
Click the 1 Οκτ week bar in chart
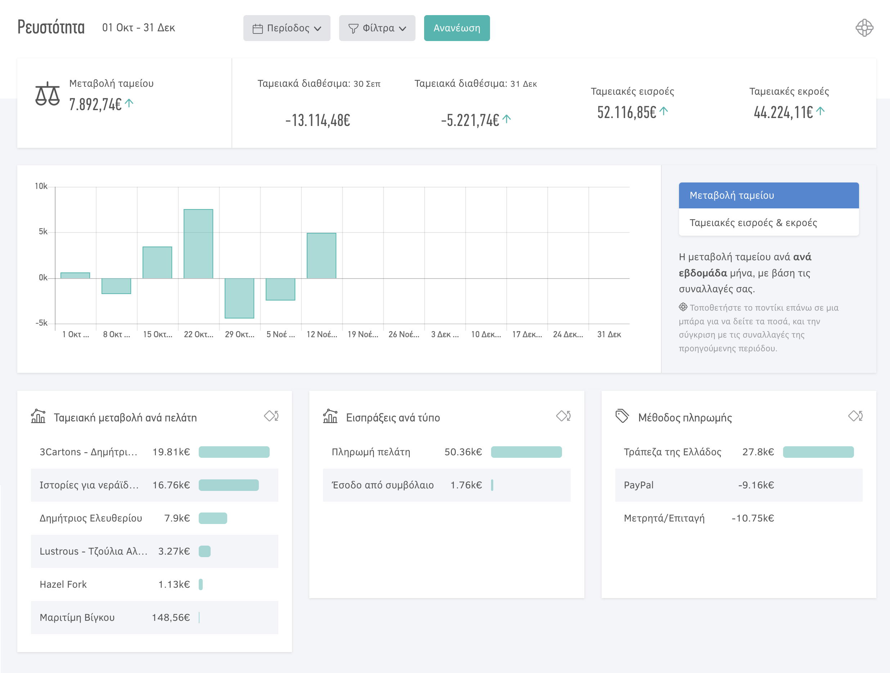click(x=75, y=276)
